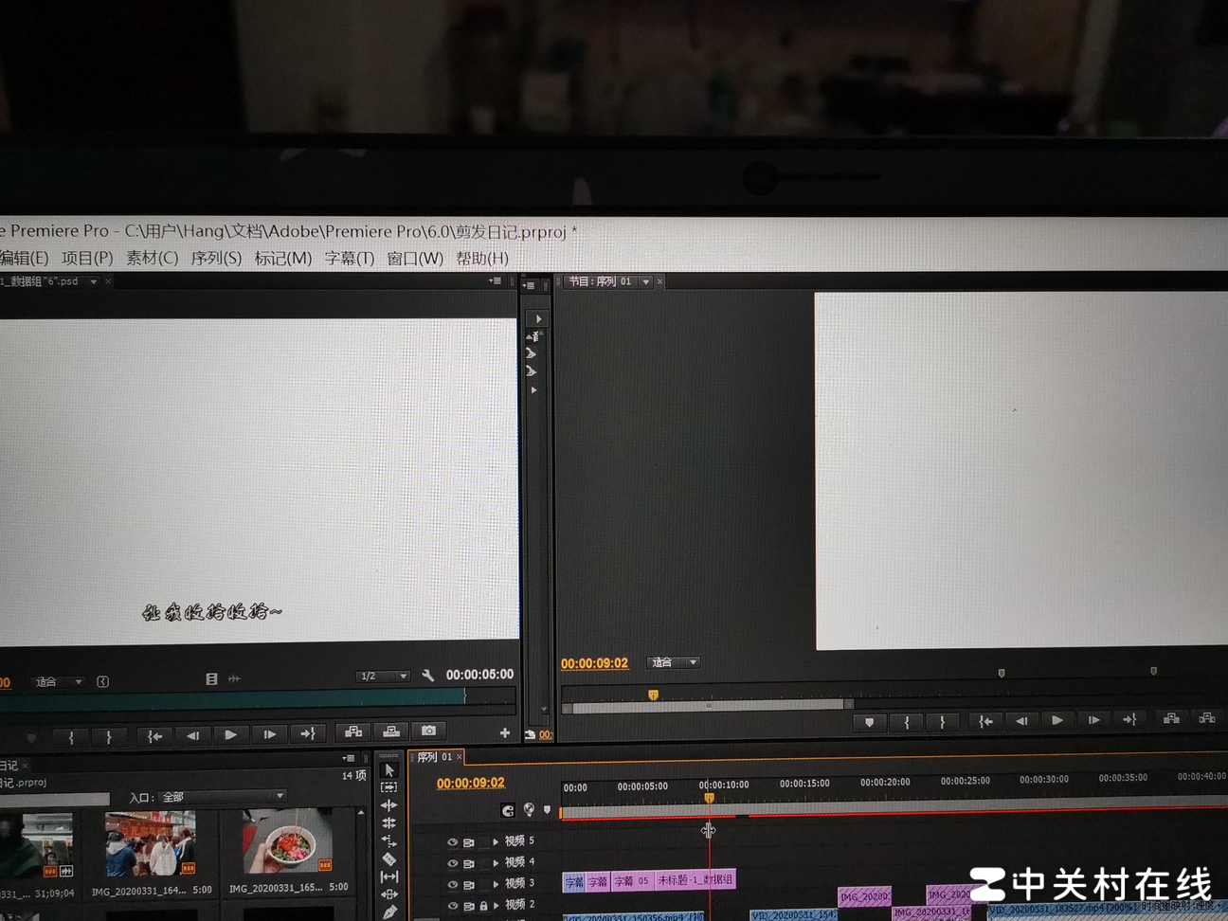1228x921 pixels.
Task: Open the 序列(S) menu
Action: click(x=216, y=258)
